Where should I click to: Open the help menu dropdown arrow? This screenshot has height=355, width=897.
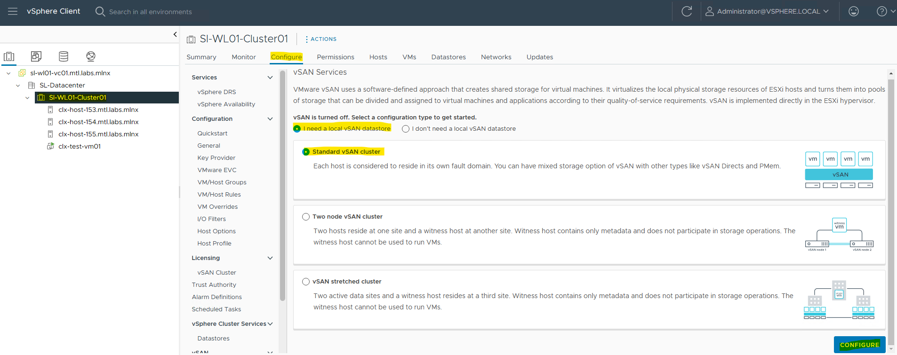pos(893,11)
